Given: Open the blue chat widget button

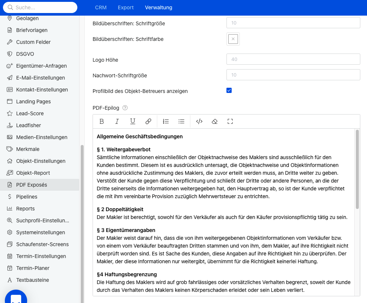Looking at the screenshot, I should (x=16, y=297).
